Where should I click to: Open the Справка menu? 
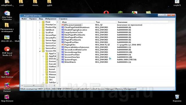coord(63,19)
